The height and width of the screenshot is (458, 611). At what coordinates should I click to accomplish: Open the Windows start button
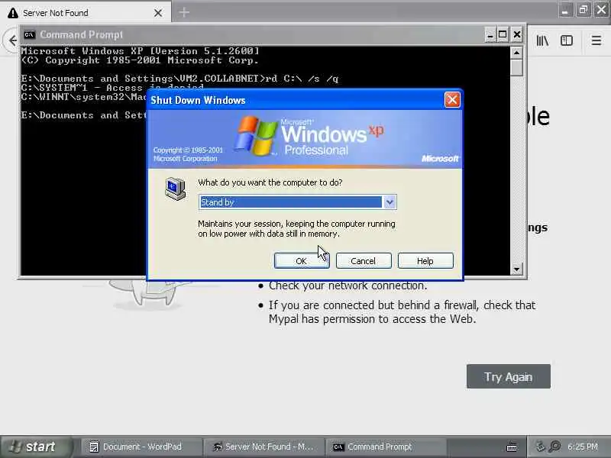pos(36,447)
